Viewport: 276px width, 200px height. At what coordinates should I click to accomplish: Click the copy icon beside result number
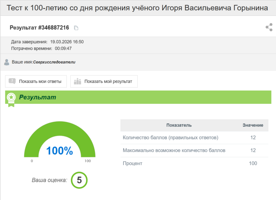coord(76,27)
